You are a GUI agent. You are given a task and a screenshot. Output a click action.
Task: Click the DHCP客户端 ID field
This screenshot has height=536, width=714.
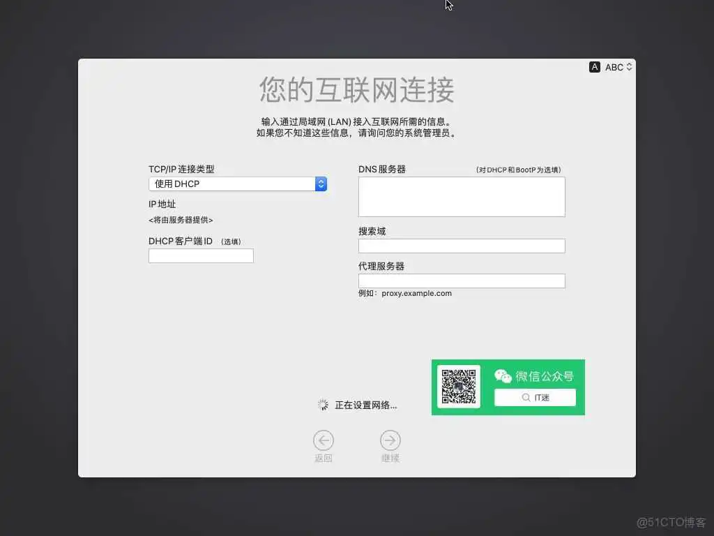click(x=201, y=255)
